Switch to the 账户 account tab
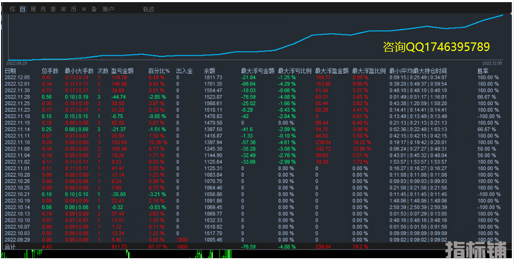 [108, 9]
